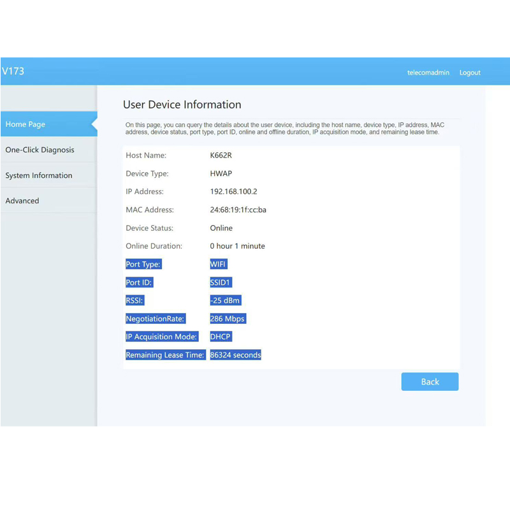The image size is (510, 510).
Task: Click the remaining lease time 86324 seconds
Action: pyautogui.click(x=235, y=355)
